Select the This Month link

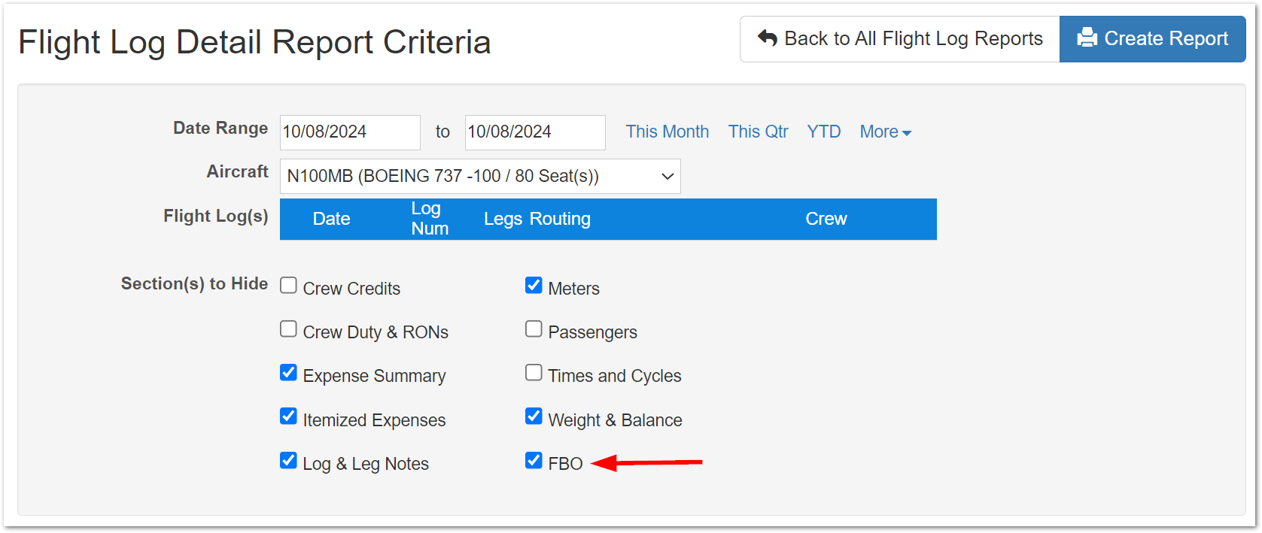click(x=667, y=132)
